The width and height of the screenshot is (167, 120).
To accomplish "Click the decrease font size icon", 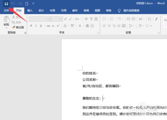I will click(70, 19).
